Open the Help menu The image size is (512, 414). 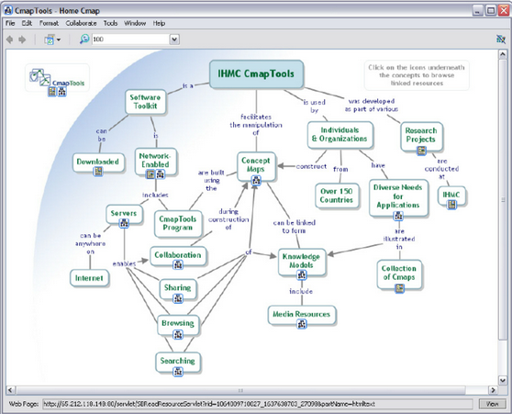pyautogui.click(x=159, y=23)
